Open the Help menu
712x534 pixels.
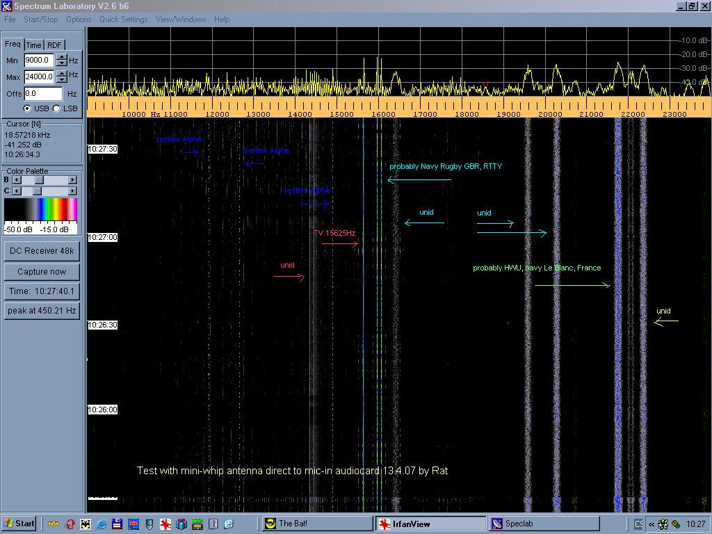click(222, 19)
